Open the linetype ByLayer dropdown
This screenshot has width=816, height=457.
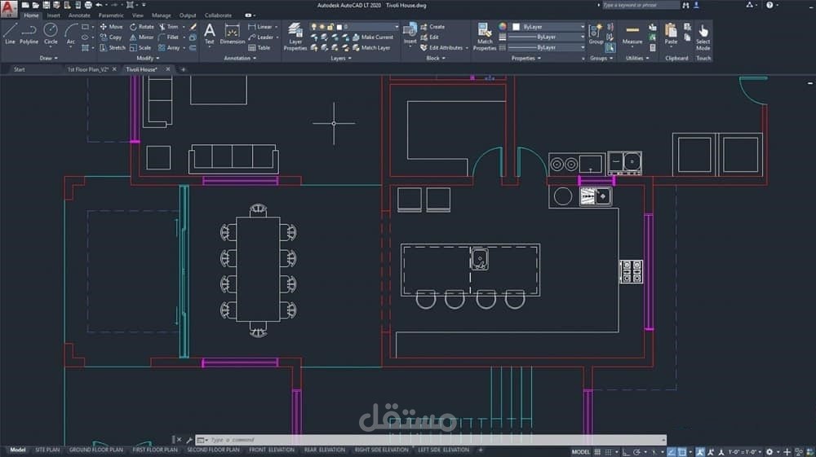(547, 47)
